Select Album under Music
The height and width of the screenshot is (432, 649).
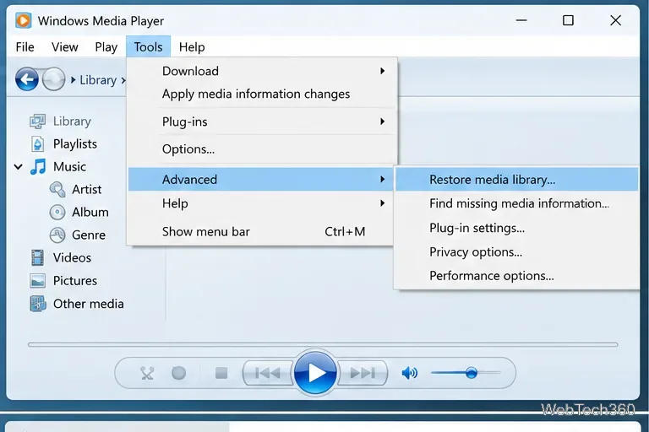pyautogui.click(x=90, y=212)
